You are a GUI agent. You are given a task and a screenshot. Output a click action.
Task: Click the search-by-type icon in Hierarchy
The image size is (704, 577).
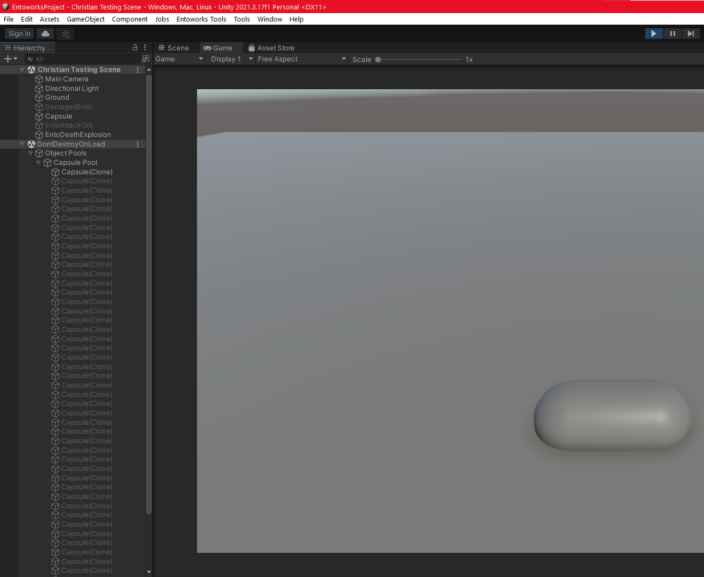146,59
